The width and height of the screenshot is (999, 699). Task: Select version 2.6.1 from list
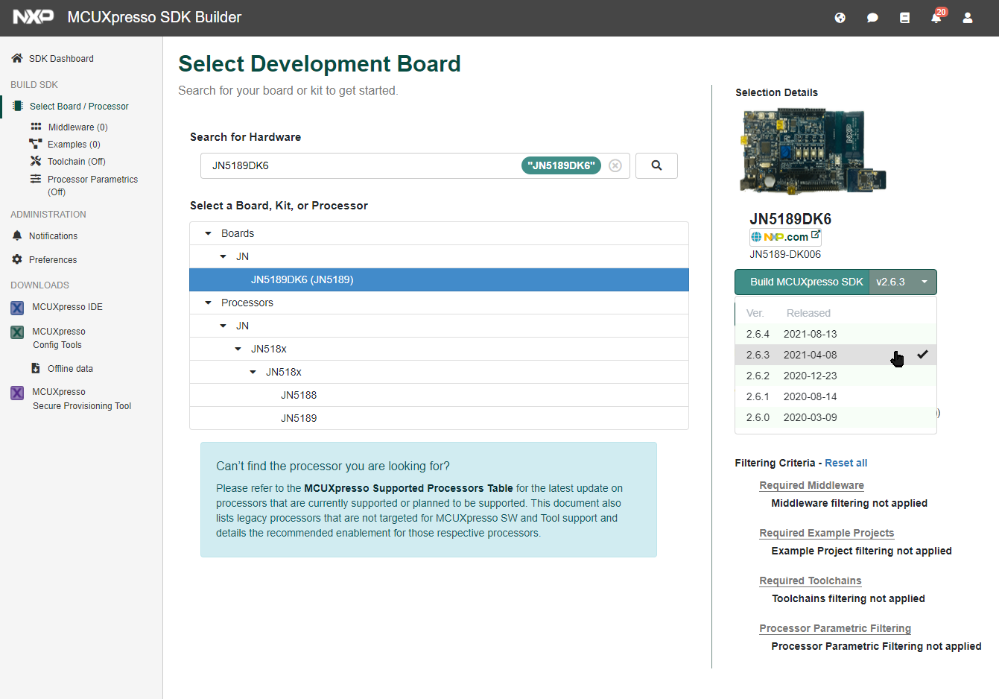835,396
